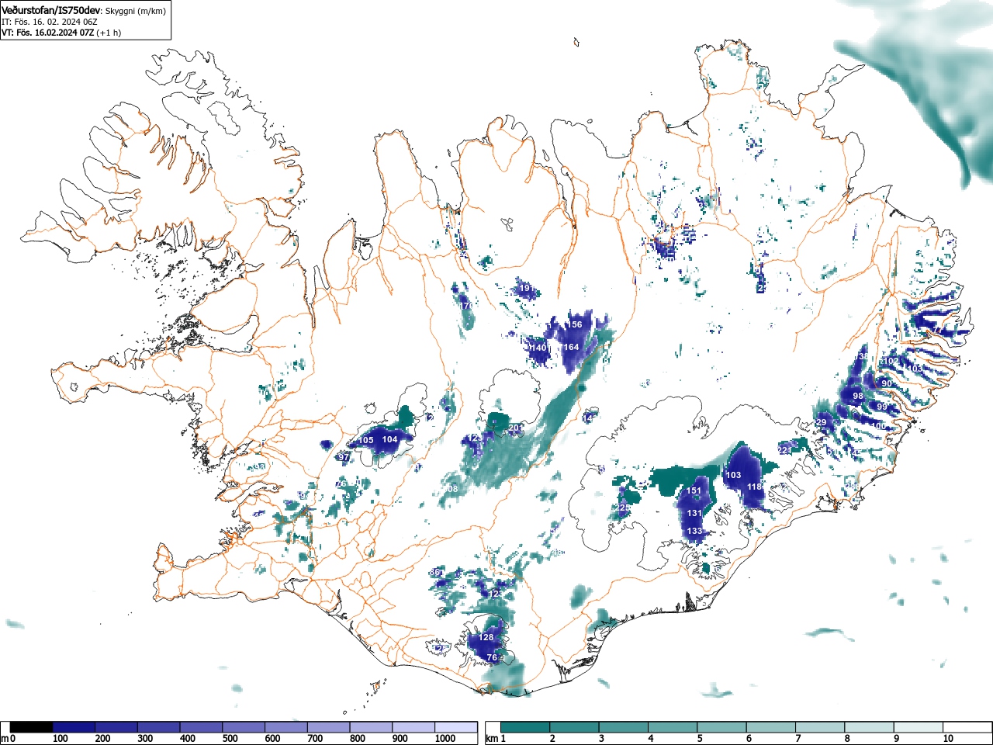Click the map value label '99'

[882, 407]
